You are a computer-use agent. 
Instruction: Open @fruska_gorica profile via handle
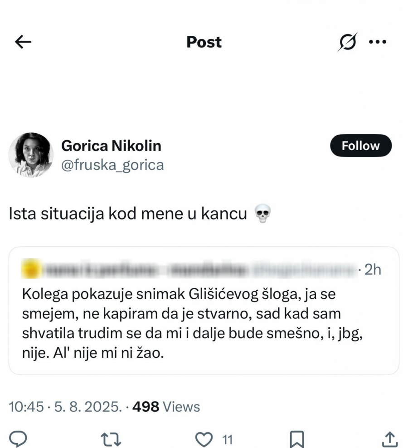[112, 165]
